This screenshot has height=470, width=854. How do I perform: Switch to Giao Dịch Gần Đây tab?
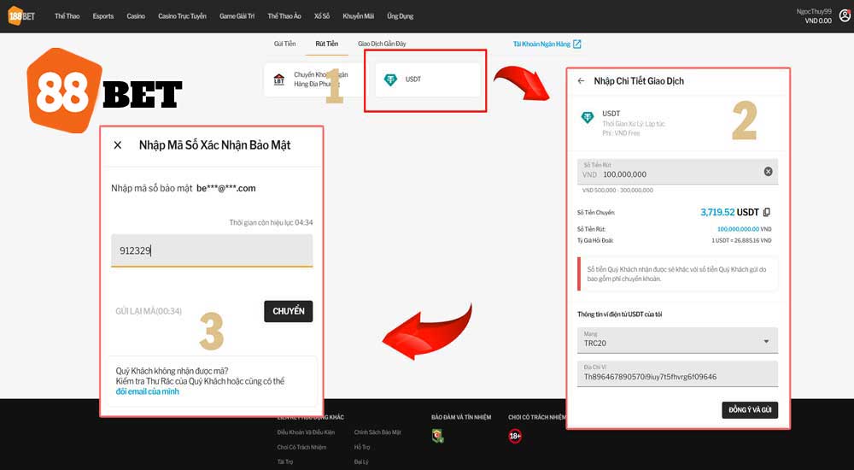tap(382, 44)
